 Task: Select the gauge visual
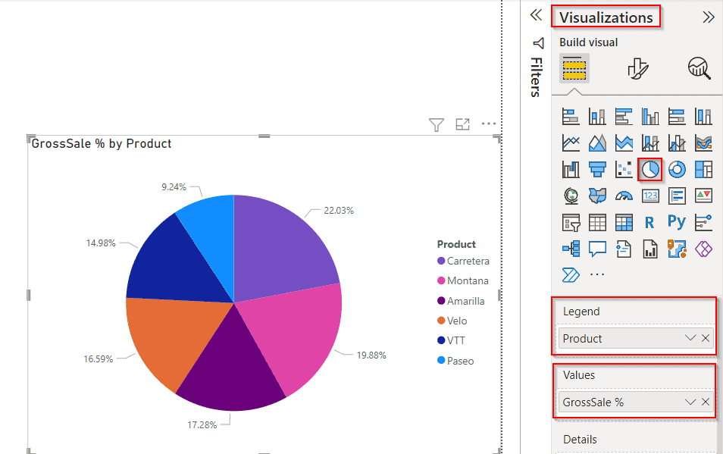[624, 196]
